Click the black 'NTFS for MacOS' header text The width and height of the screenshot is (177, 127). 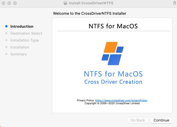click(113, 26)
